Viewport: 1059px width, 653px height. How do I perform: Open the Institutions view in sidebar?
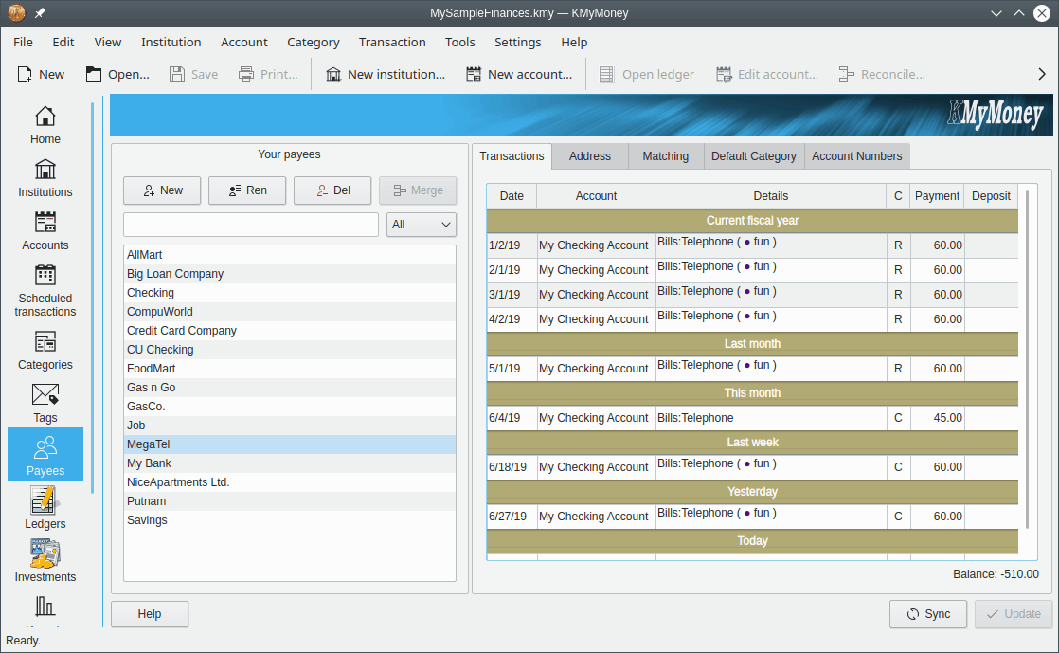pyautogui.click(x=45, y=178)
